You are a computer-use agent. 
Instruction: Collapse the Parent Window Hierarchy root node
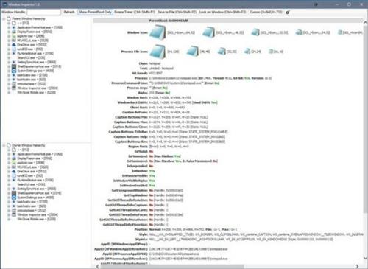point(4,18)
